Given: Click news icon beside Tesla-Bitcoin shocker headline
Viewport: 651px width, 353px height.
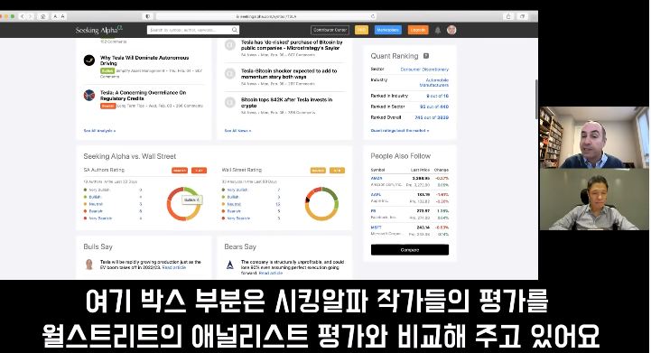Looking at the screenshot, I should point(230,73).
